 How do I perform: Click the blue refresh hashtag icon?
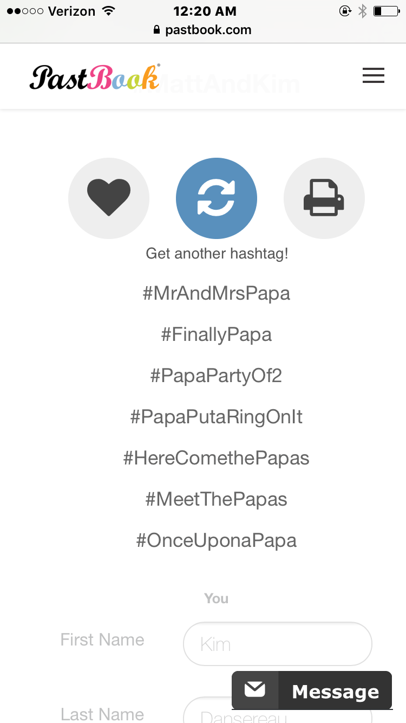(x=217, y=198)
